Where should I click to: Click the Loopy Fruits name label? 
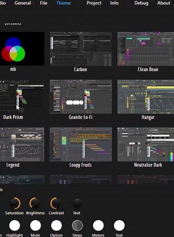click(x=81, y=165)
